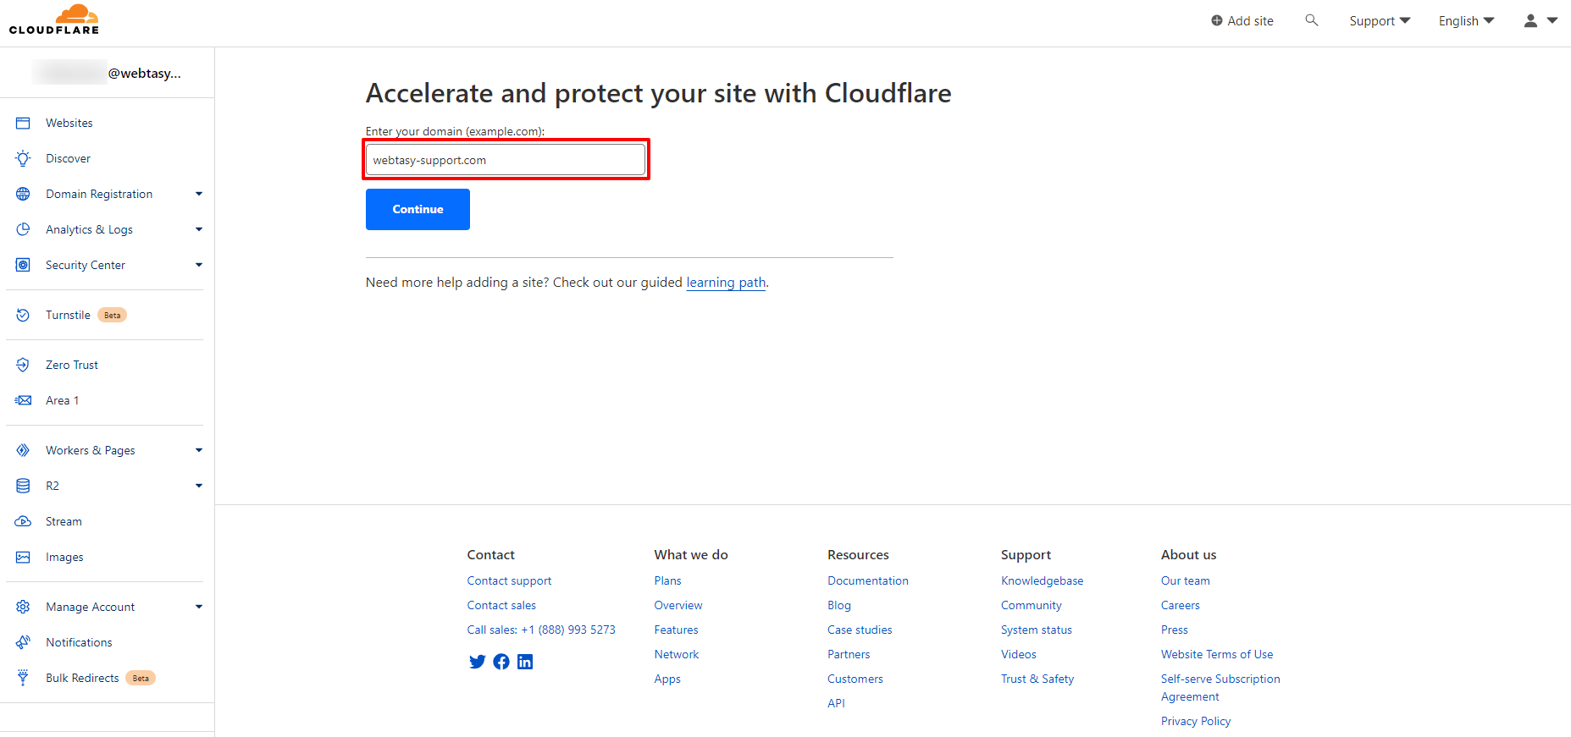
Task: Open the Privacy Policy link
Action: pos(1196,721)
